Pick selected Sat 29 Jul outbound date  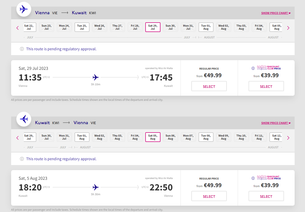click(x=153, y=27)
